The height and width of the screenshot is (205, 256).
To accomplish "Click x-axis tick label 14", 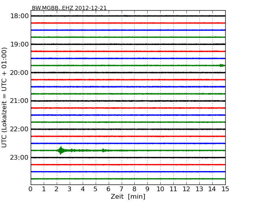I will pos(212,189).
